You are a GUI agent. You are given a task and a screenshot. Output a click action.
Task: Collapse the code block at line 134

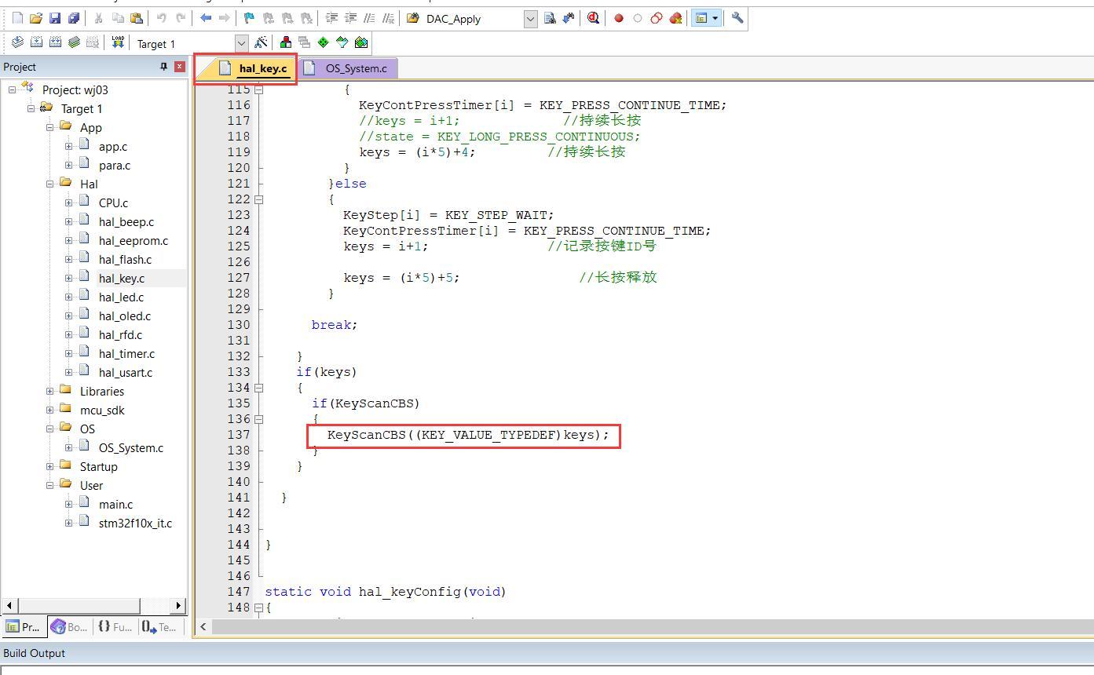click(x=258, y=388)
